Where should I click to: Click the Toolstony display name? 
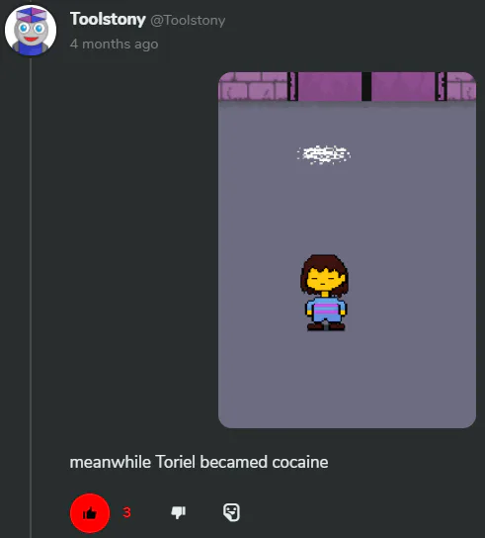pyautogui.click(x=108, y=19)
